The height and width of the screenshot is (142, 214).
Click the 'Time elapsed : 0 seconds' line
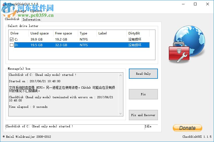28,107
